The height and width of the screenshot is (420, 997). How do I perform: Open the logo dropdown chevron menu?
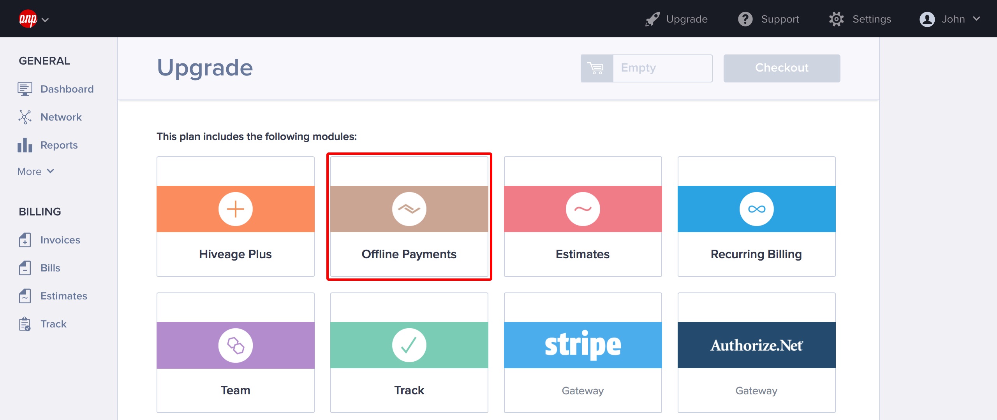click(45, 20)
